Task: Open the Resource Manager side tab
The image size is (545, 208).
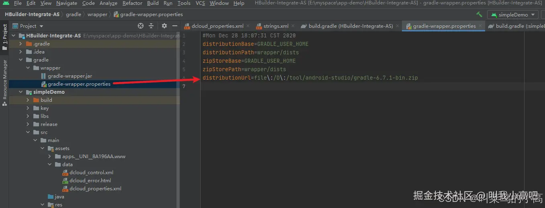Action: 4,82
